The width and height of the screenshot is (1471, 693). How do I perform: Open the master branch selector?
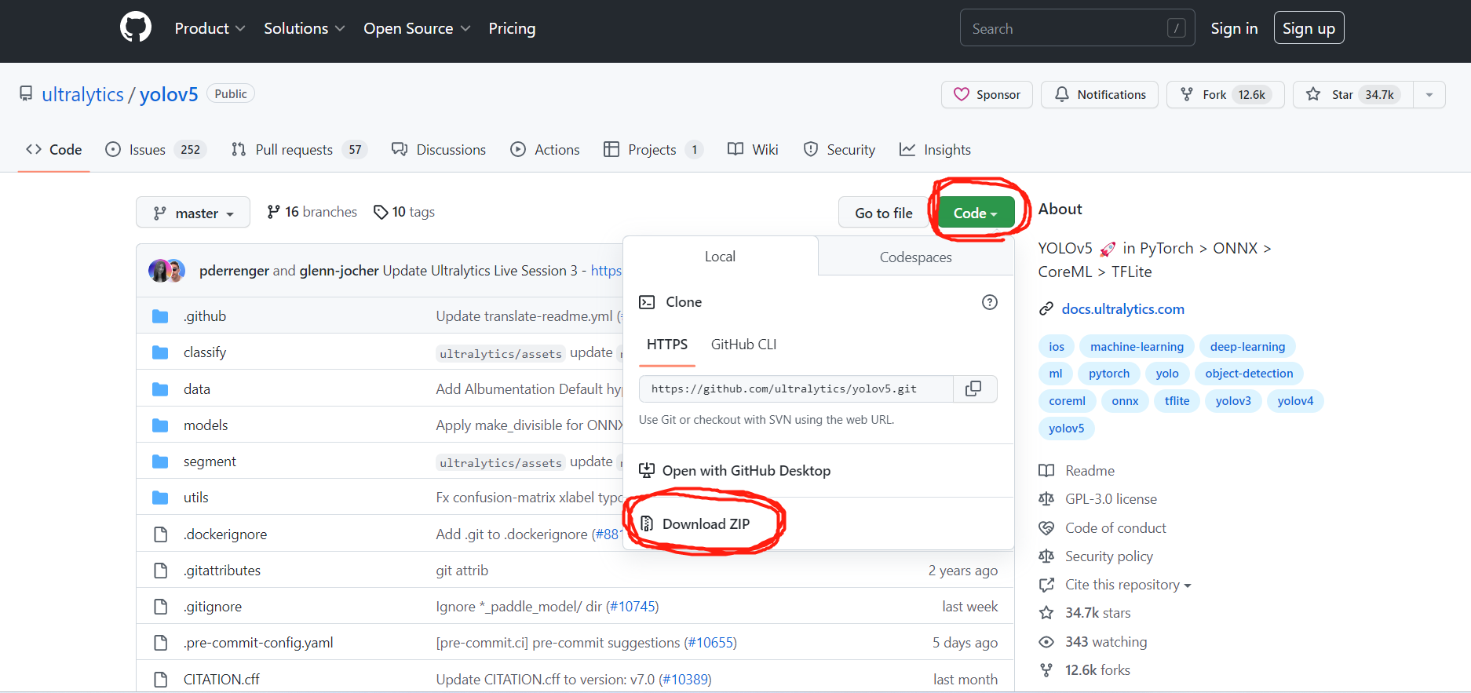point(193,213)
